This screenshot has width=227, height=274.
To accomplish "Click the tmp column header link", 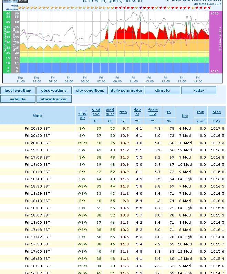I will point(123,112).
